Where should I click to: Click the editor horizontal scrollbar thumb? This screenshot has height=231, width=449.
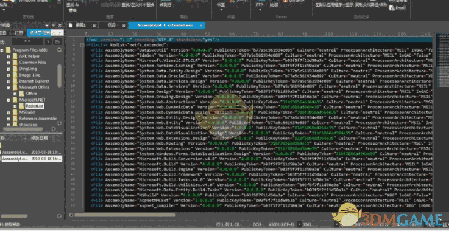[125, 215]
